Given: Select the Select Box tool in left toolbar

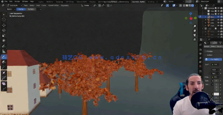Looking at the screenshot, I should click(4, 14).
